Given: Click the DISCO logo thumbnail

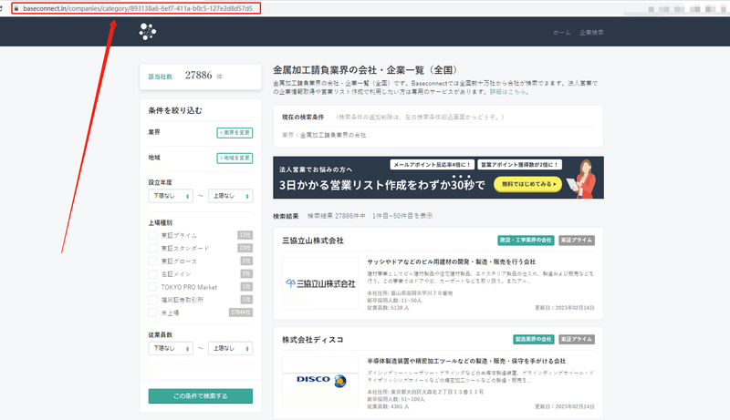Looking at the screenshot, I should click(320, 383).
